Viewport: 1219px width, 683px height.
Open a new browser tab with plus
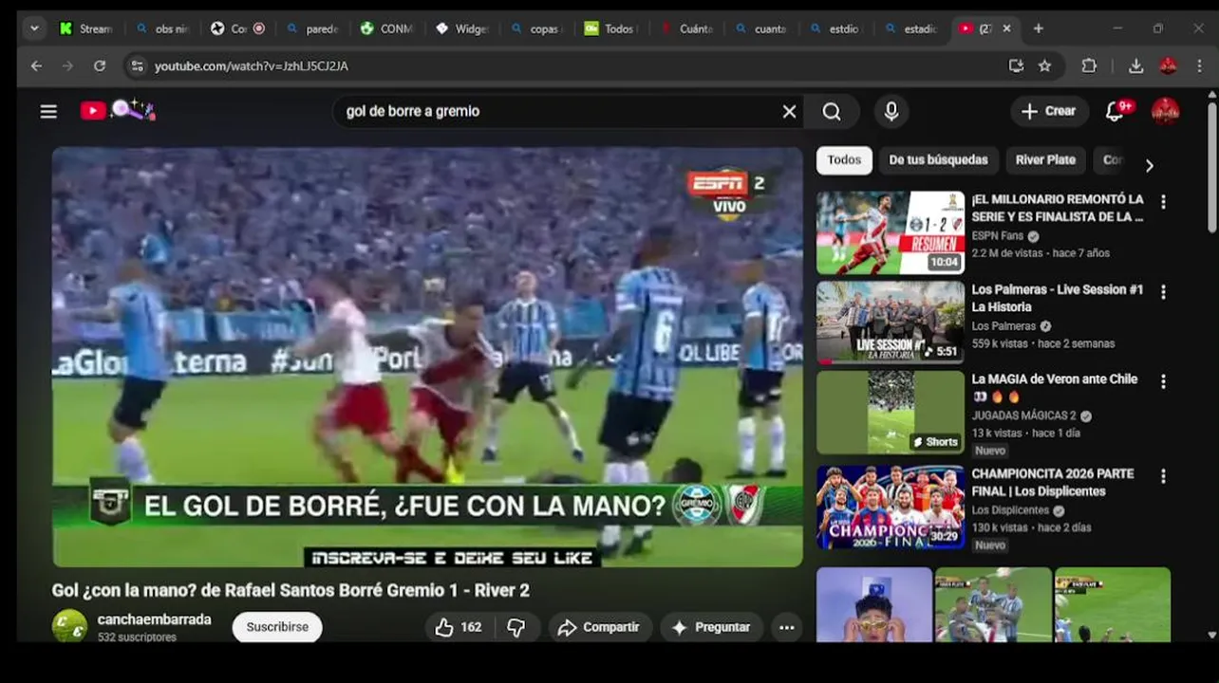point(1038,28)
